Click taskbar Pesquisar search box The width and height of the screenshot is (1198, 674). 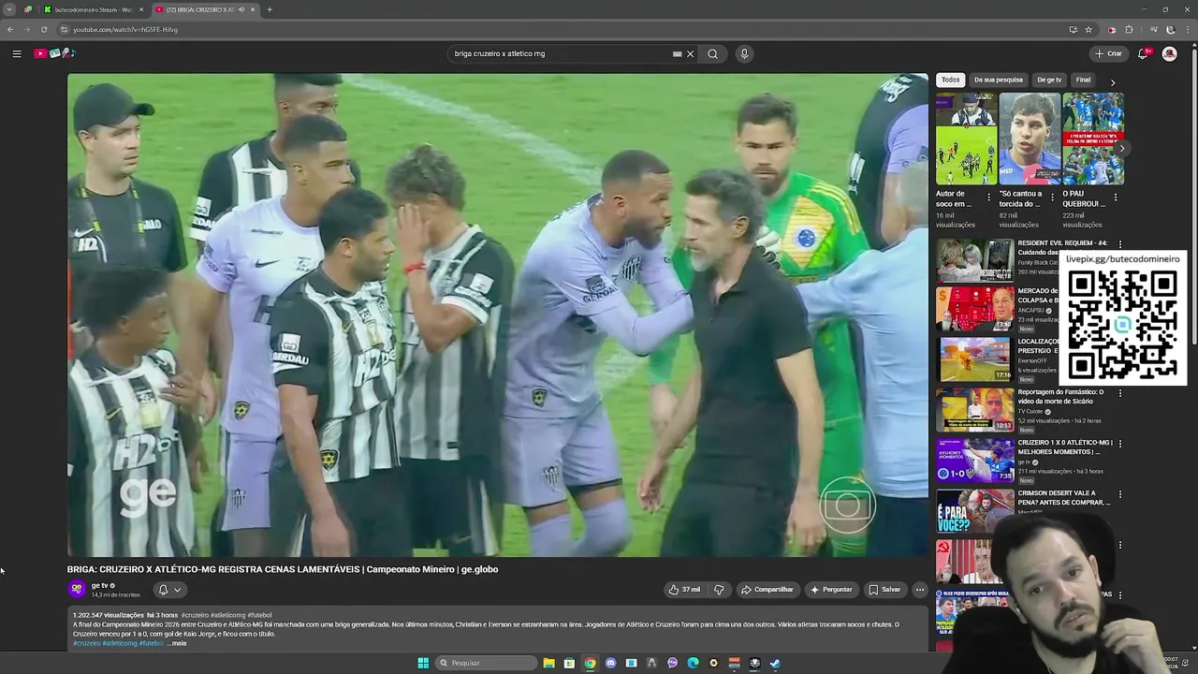488,663
